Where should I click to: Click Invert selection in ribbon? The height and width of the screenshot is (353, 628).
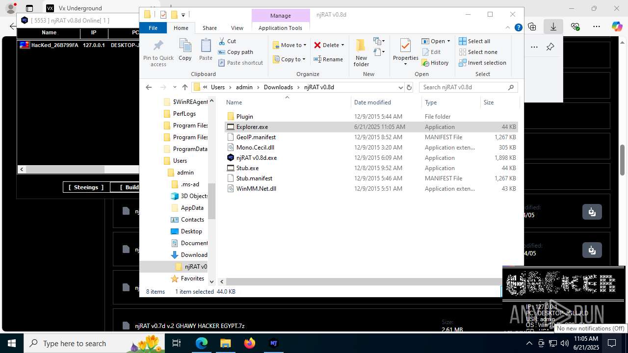pyautogui.click(x=482, y=63)
